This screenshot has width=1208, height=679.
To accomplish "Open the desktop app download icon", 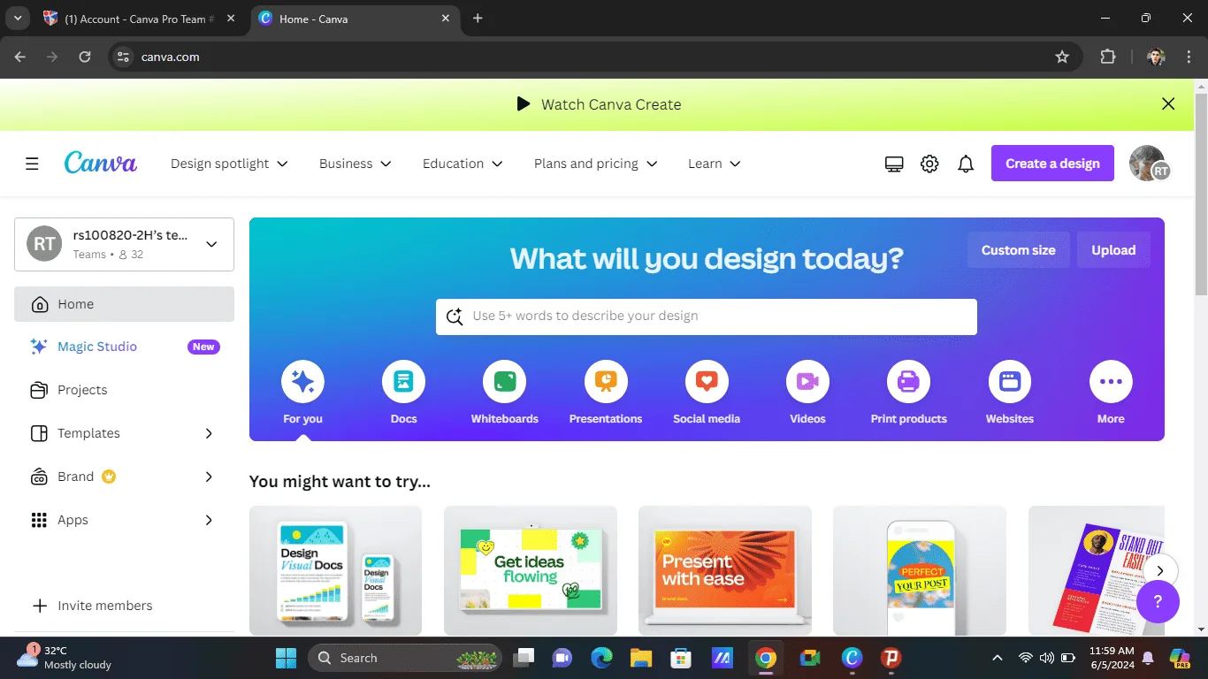I will tap(894, 164).
